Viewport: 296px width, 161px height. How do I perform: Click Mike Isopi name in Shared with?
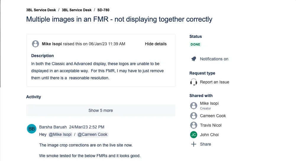coord(209,103)
